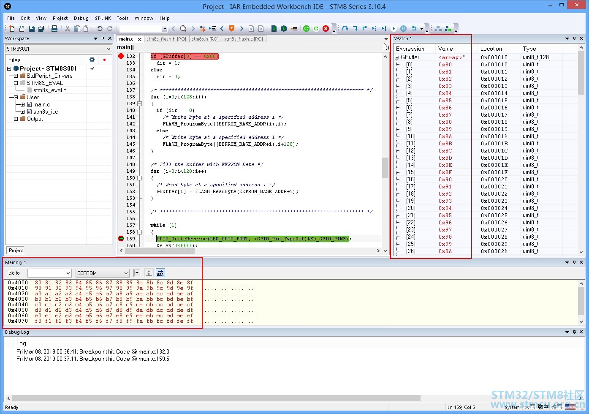Click the Step Over debug icon
Viewport: 589px width, 414px height.
pyautogui.click(x=345, y=28)
